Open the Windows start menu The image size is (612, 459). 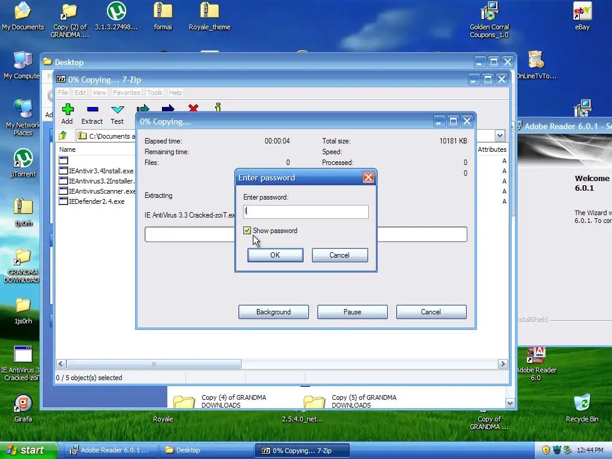click(x=29, y=450)
